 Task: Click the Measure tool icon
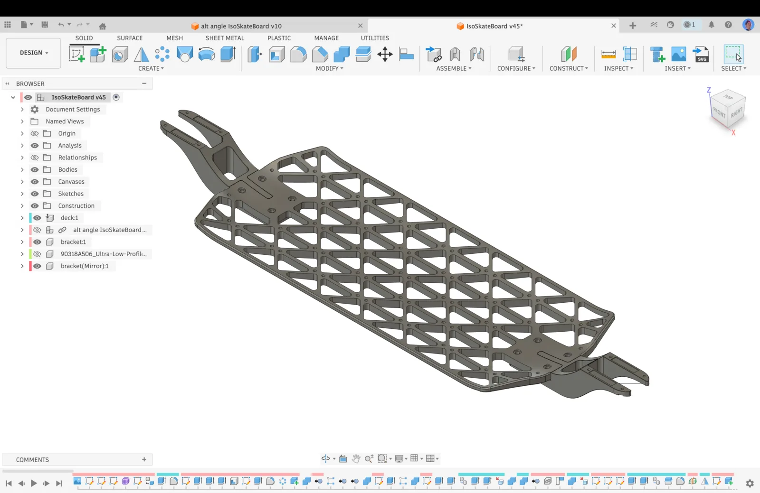608,54
